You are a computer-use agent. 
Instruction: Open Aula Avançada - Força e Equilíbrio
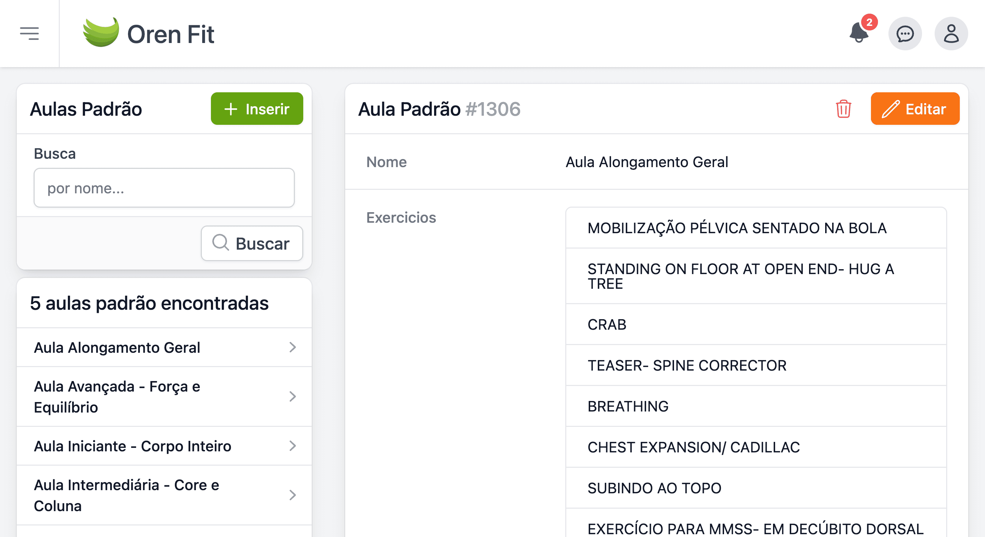tap(164, 397)
